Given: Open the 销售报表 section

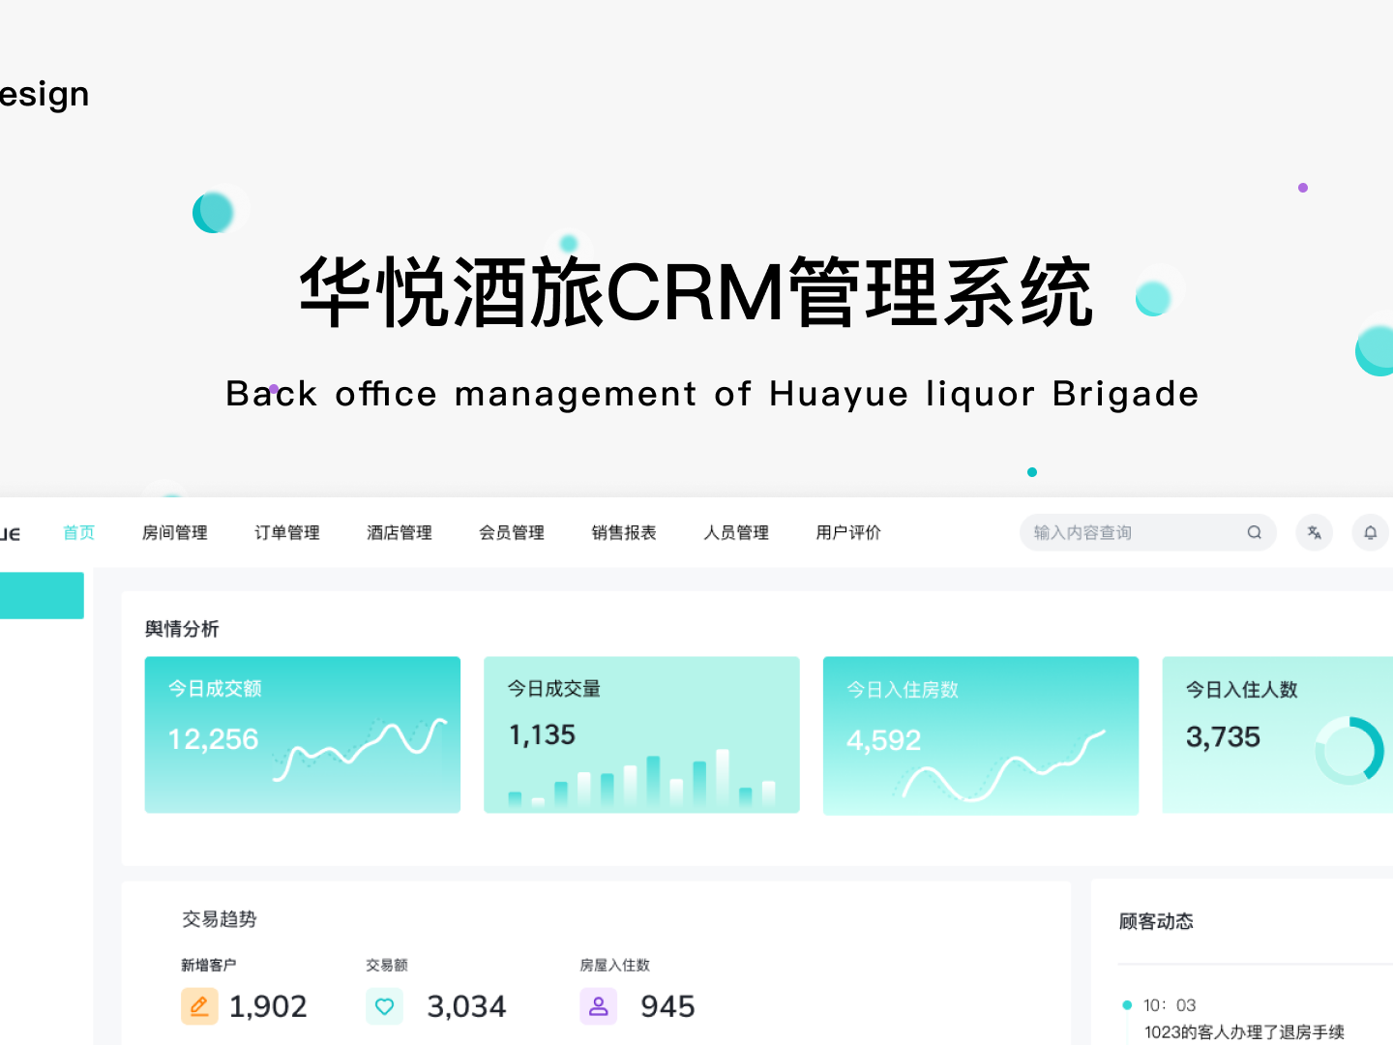Looking at the screenshot, I should pos(623,532).
